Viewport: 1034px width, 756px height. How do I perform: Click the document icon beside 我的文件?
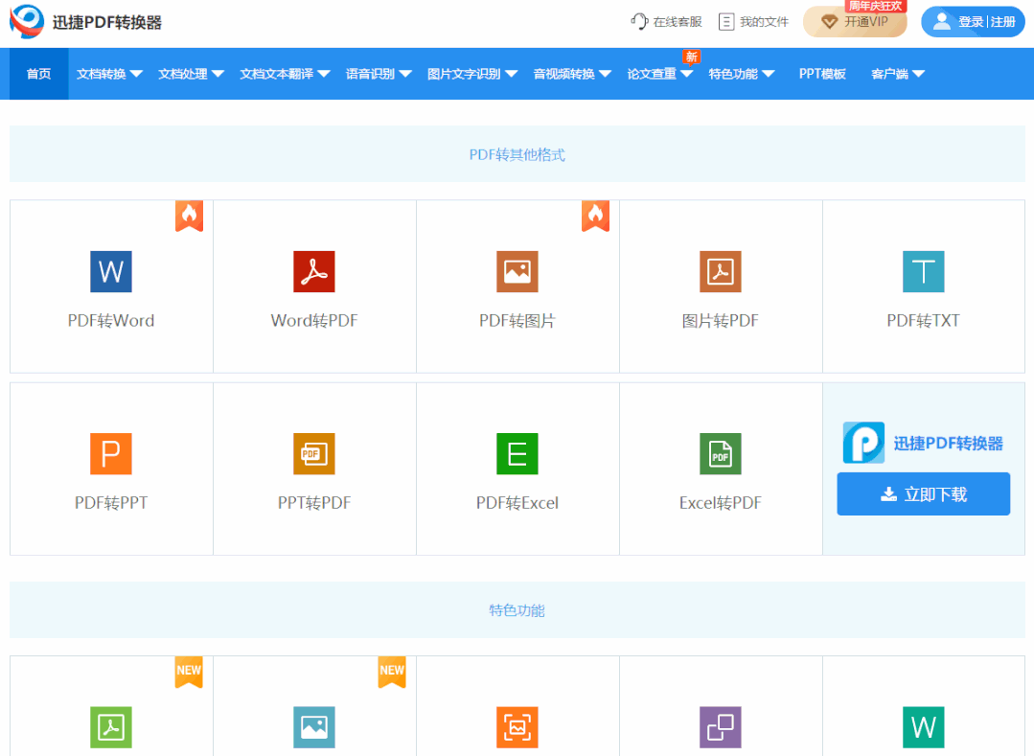coord(726,22)
